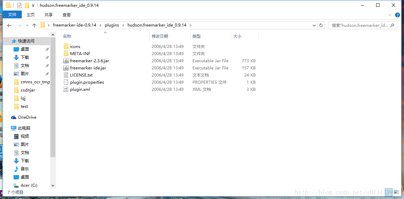Click the search magnifier icon
404x199 pixels.
pyautogui.click(x=392, y=25)
